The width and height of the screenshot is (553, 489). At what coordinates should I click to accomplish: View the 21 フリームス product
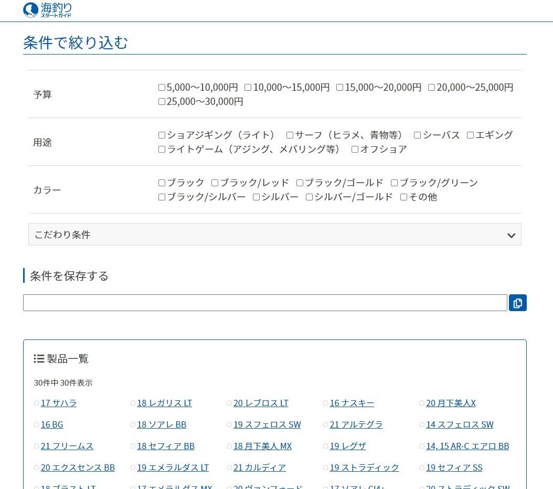tap(67, 446)
